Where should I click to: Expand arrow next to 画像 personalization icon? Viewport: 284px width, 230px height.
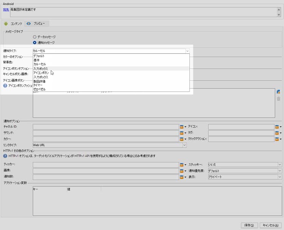pyautogui.click(x=185, y=171)
